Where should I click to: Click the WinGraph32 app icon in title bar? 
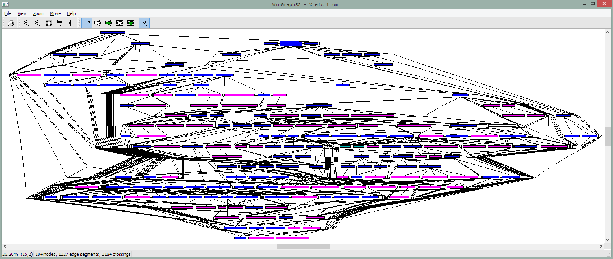(x=6, y=4)
